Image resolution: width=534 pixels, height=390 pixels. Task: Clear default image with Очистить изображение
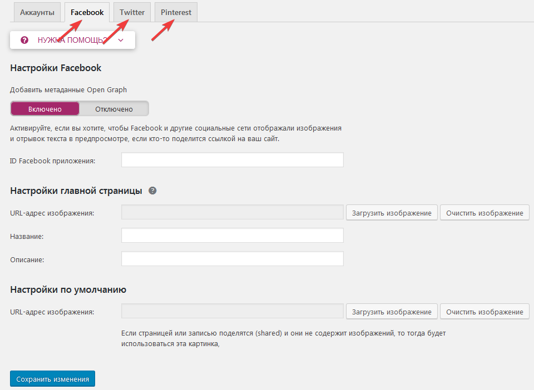click(x=484, y=312)
